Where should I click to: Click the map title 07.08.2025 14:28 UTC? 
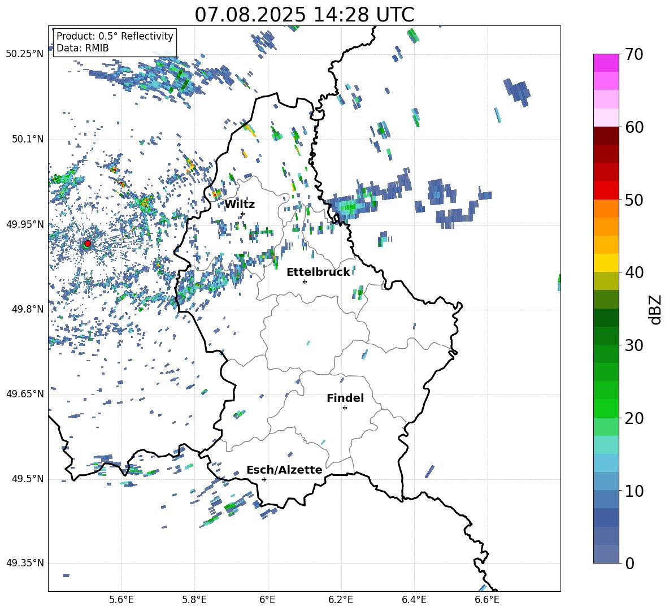coord(304,15)
